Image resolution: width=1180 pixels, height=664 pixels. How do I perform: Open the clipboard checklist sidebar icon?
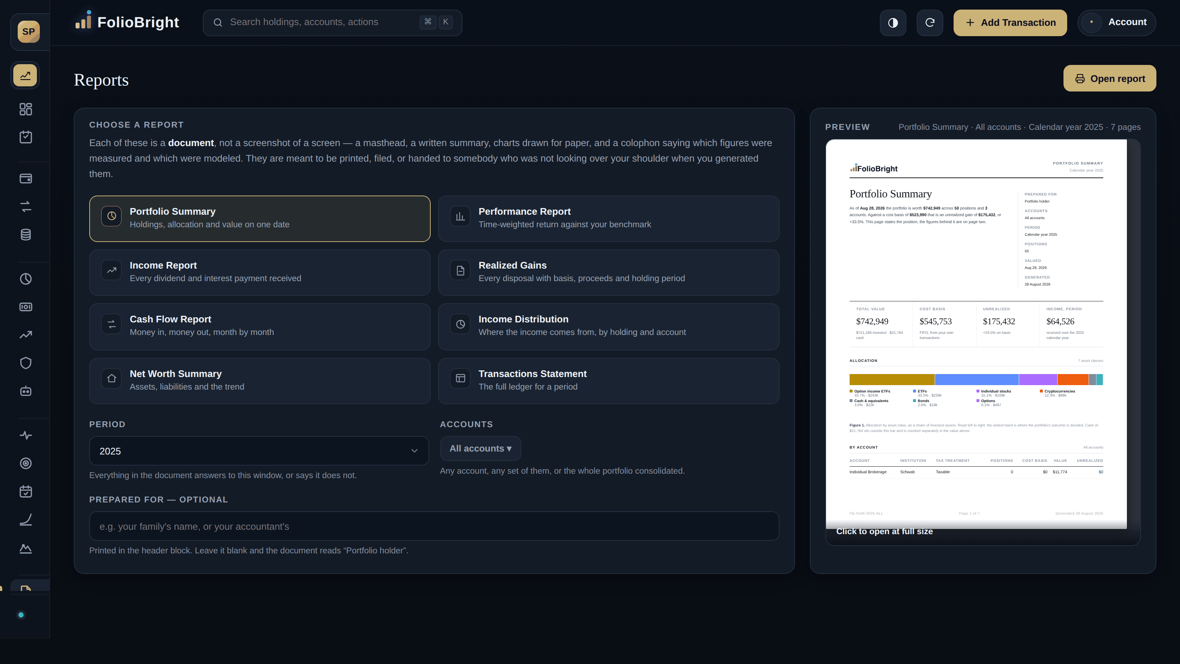[x=26, y=137]
